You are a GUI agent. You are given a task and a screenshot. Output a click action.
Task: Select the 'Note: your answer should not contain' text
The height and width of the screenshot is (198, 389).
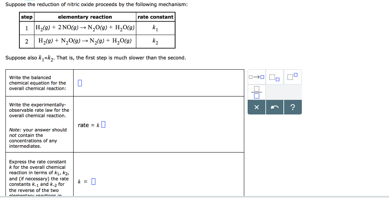click(38, 138)
